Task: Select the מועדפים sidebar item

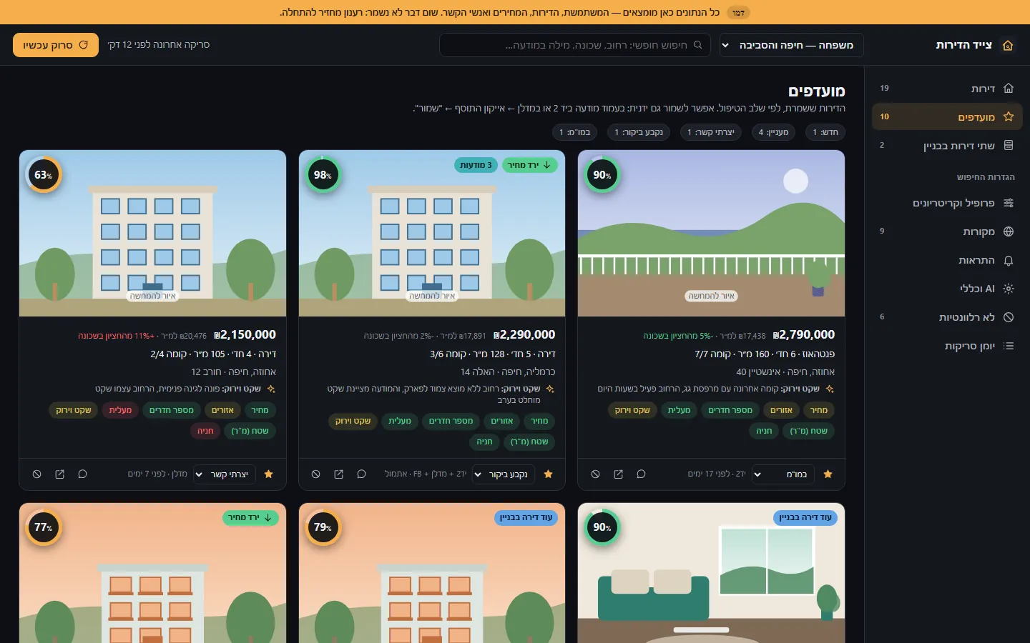Action: tap(947, 116)
